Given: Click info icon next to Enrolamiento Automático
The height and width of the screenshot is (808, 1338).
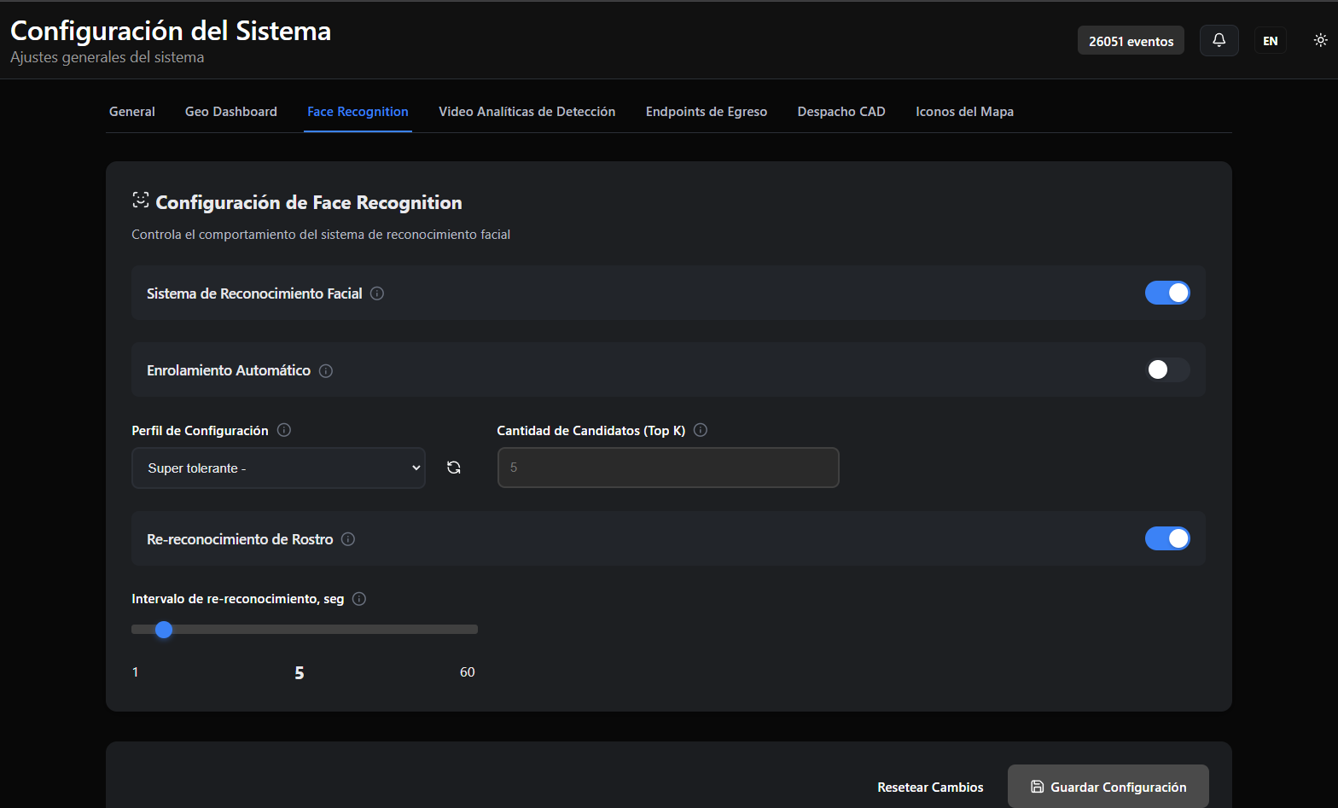Looking at the screenshot, I should pyautogui.click(x=326, y=371).
